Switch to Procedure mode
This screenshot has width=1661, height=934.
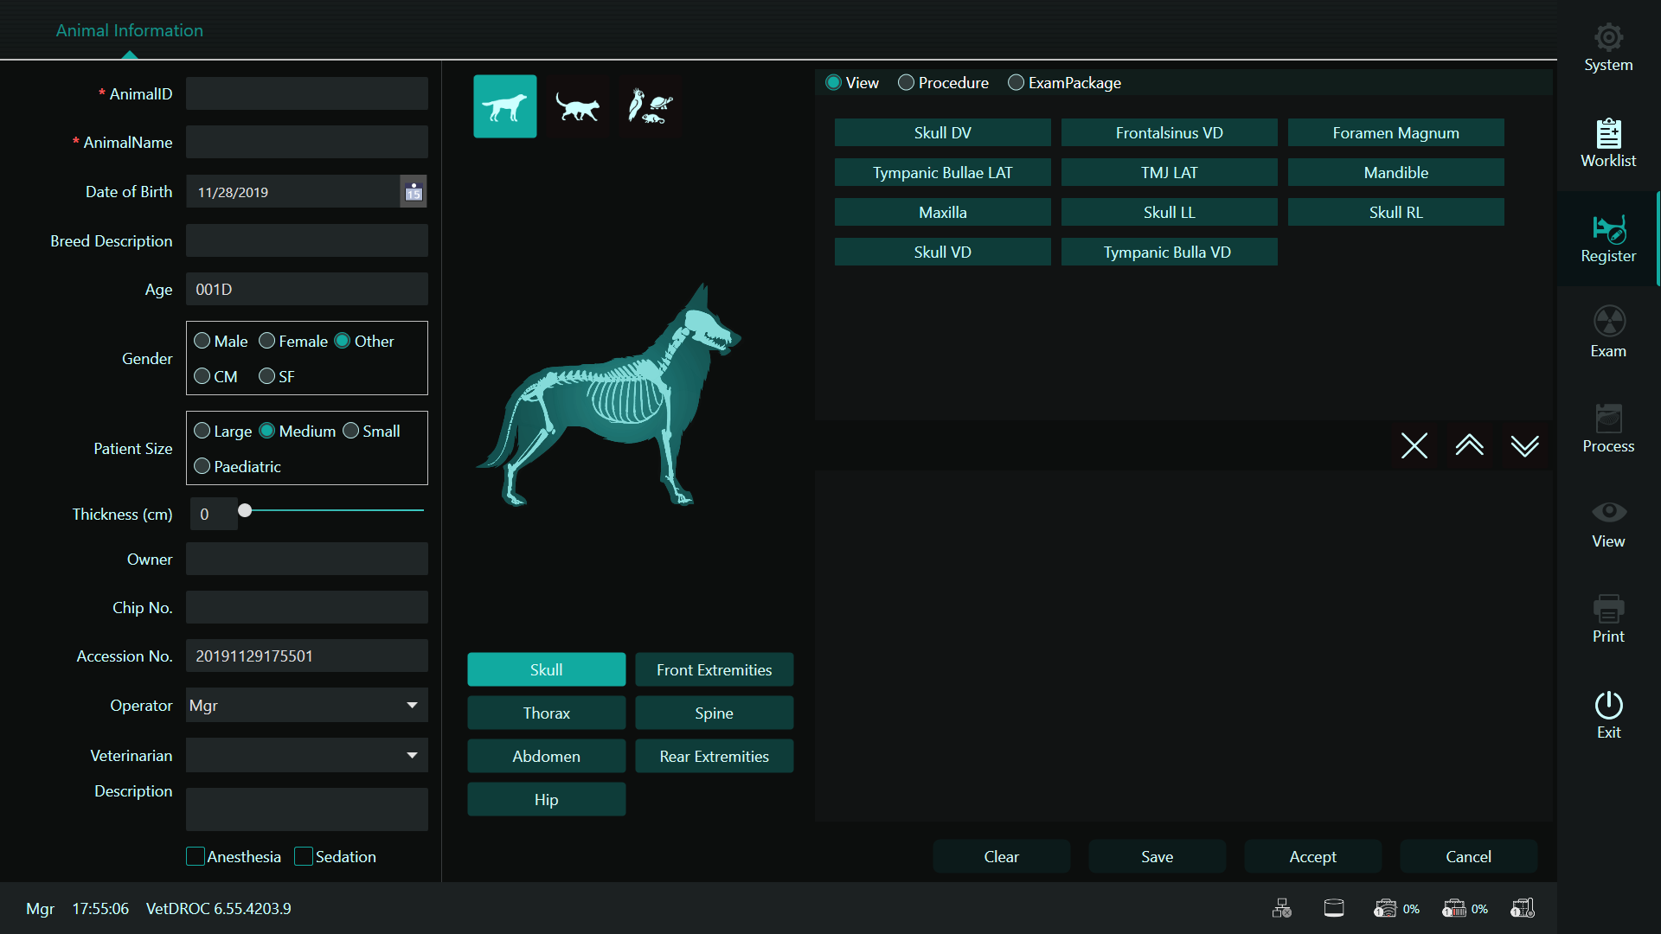[x=906, y=83]
